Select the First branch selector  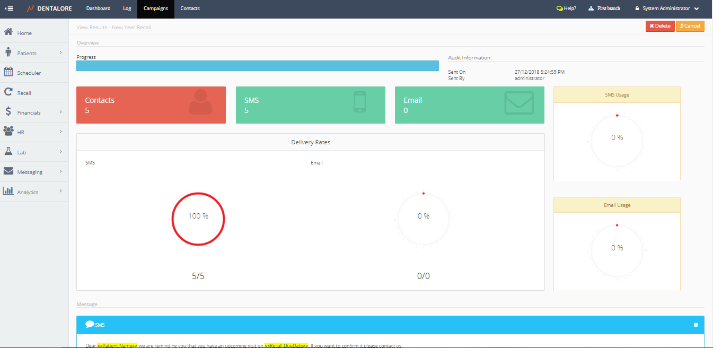(x=604, y=8)
